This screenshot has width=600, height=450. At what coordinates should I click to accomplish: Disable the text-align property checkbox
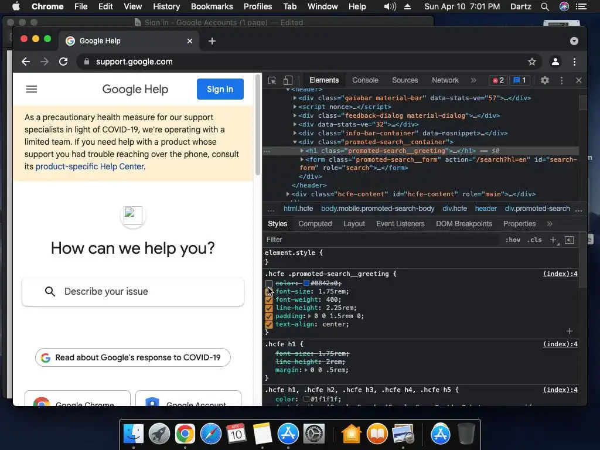pos(268,325)
